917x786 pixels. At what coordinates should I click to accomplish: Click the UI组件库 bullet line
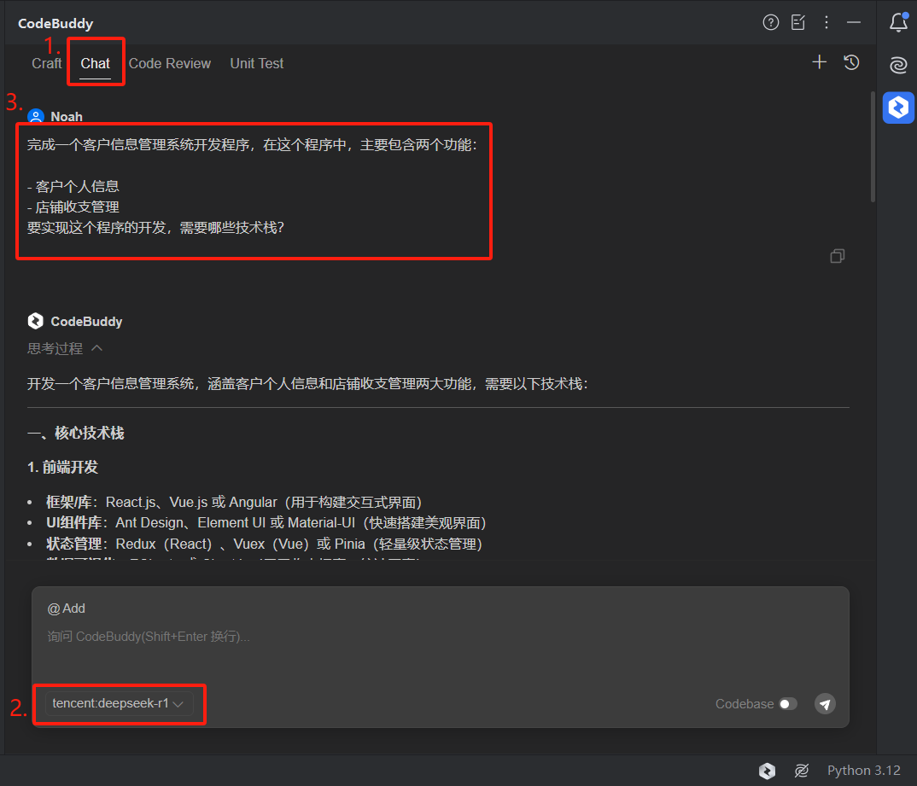[266, 522]
